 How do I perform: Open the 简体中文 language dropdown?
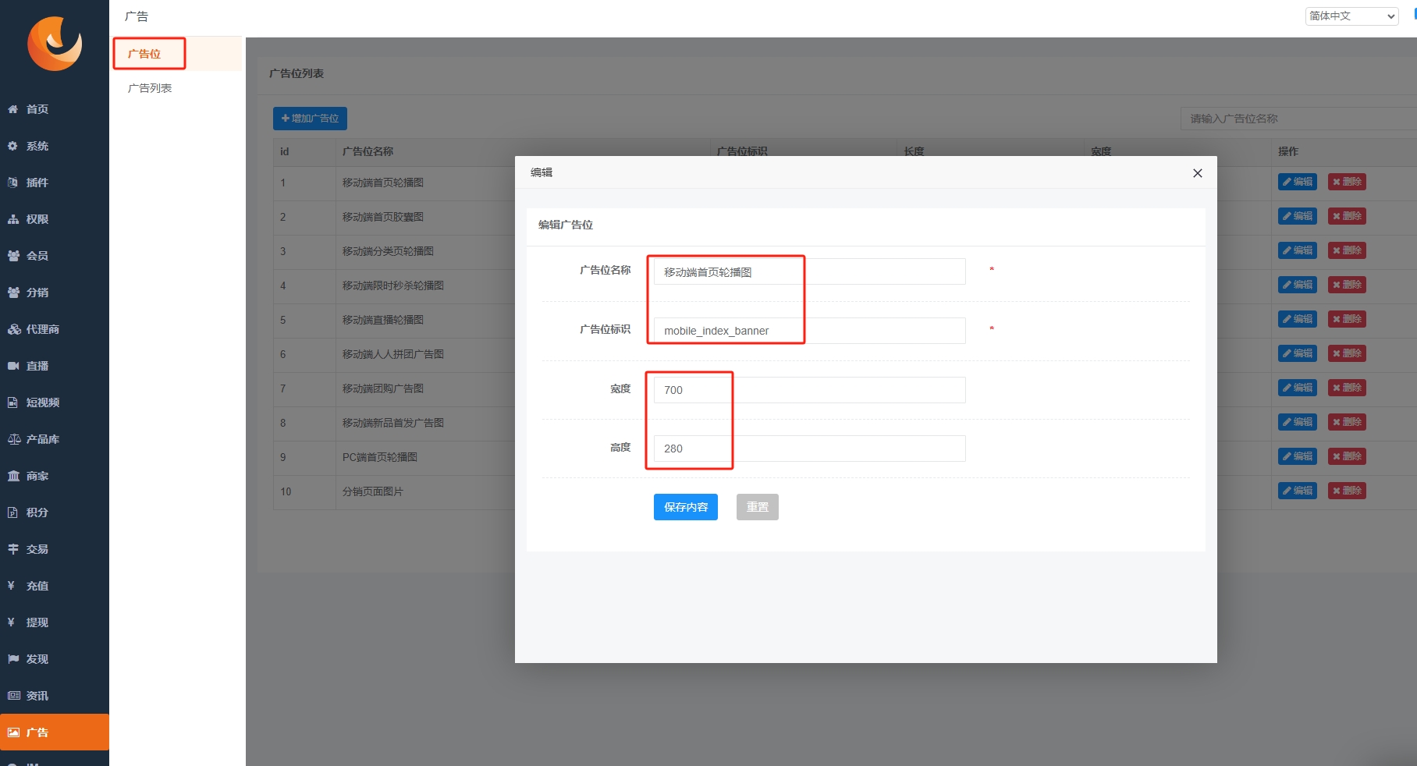coord(1351,16)
